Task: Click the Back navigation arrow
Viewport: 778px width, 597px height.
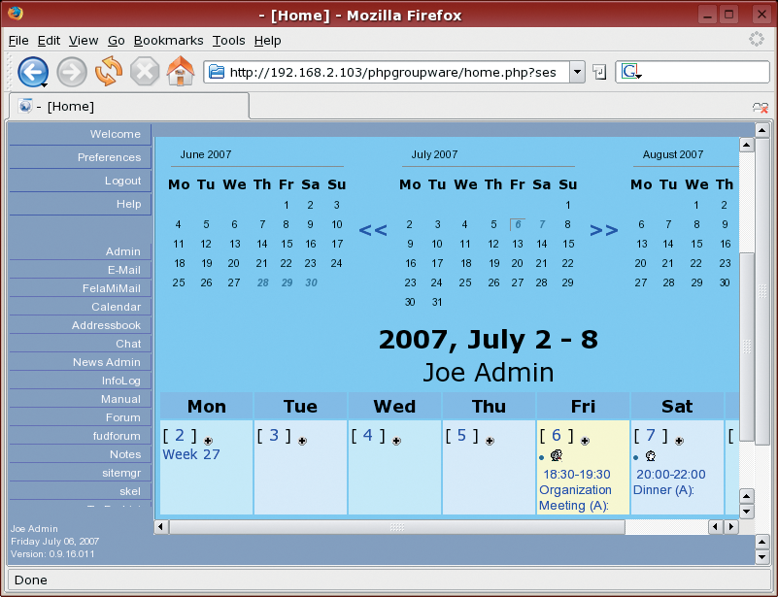Action: pos(33,73)
